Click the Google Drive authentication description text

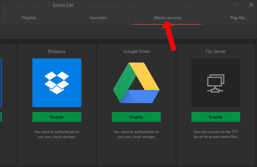136,134
